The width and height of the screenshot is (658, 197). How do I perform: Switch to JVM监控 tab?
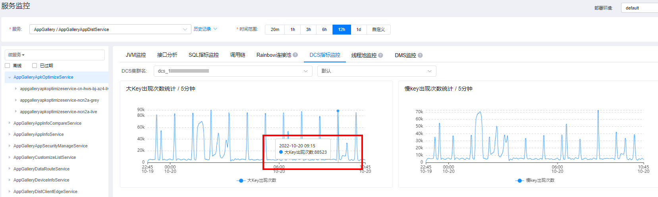click(136, 55)
